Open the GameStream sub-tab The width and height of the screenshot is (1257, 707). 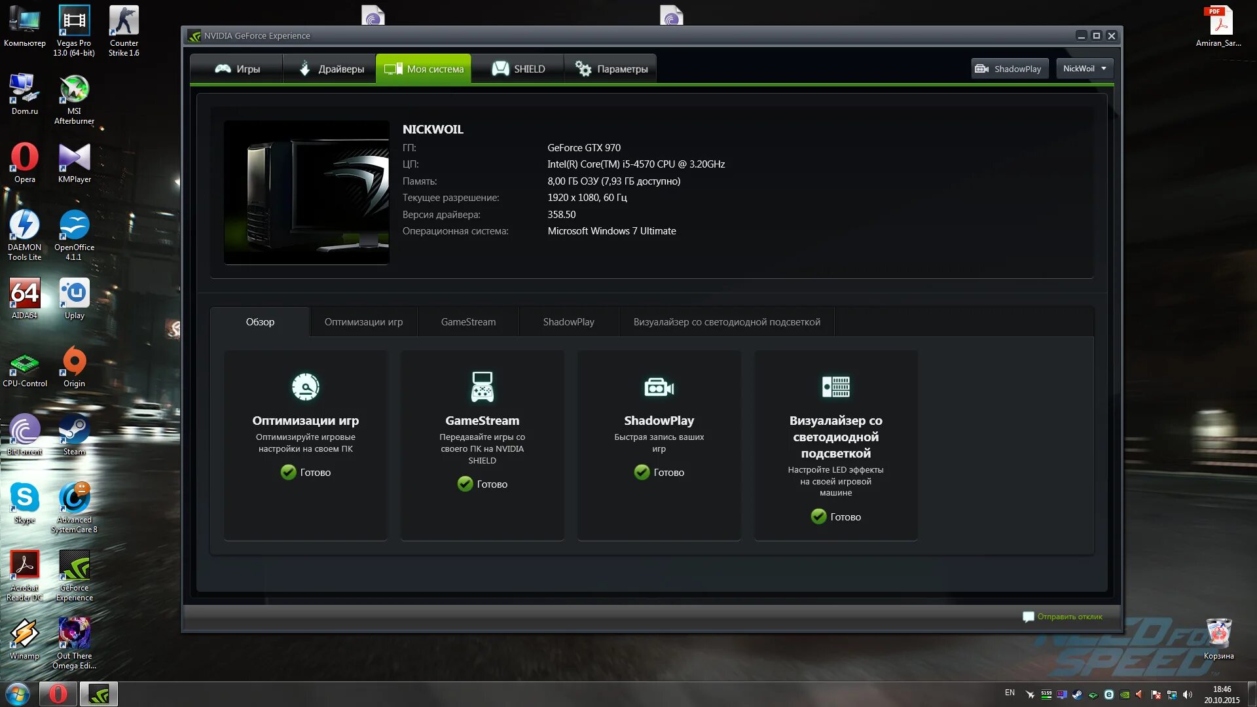coord(468,322)
